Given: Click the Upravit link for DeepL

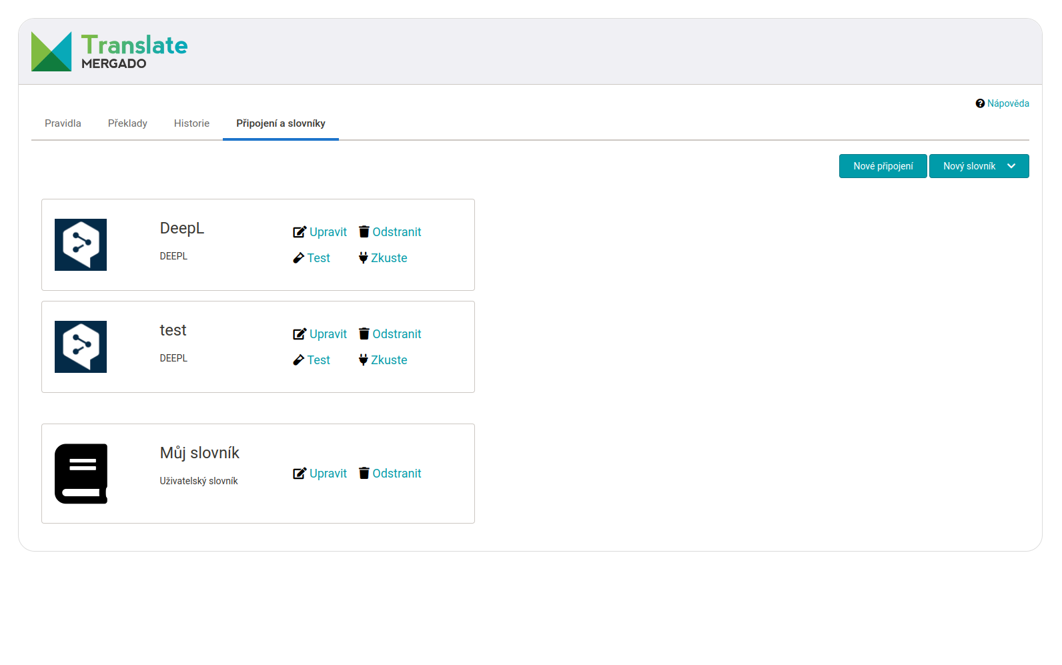Looking at the screenshot, I should point(328,232).
